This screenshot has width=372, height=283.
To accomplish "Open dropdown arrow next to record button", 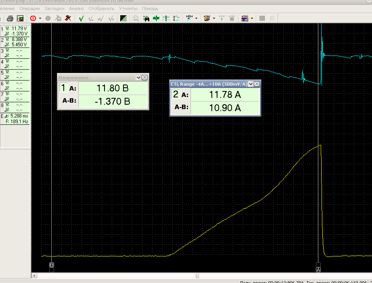I will [x=40, y=18].
